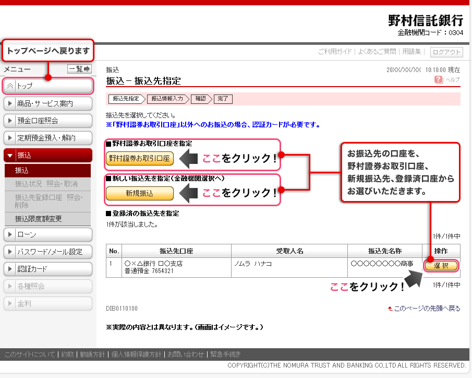Select 振込限度額変更 in the submenu

pyautogui.click(x=47, y=219)
